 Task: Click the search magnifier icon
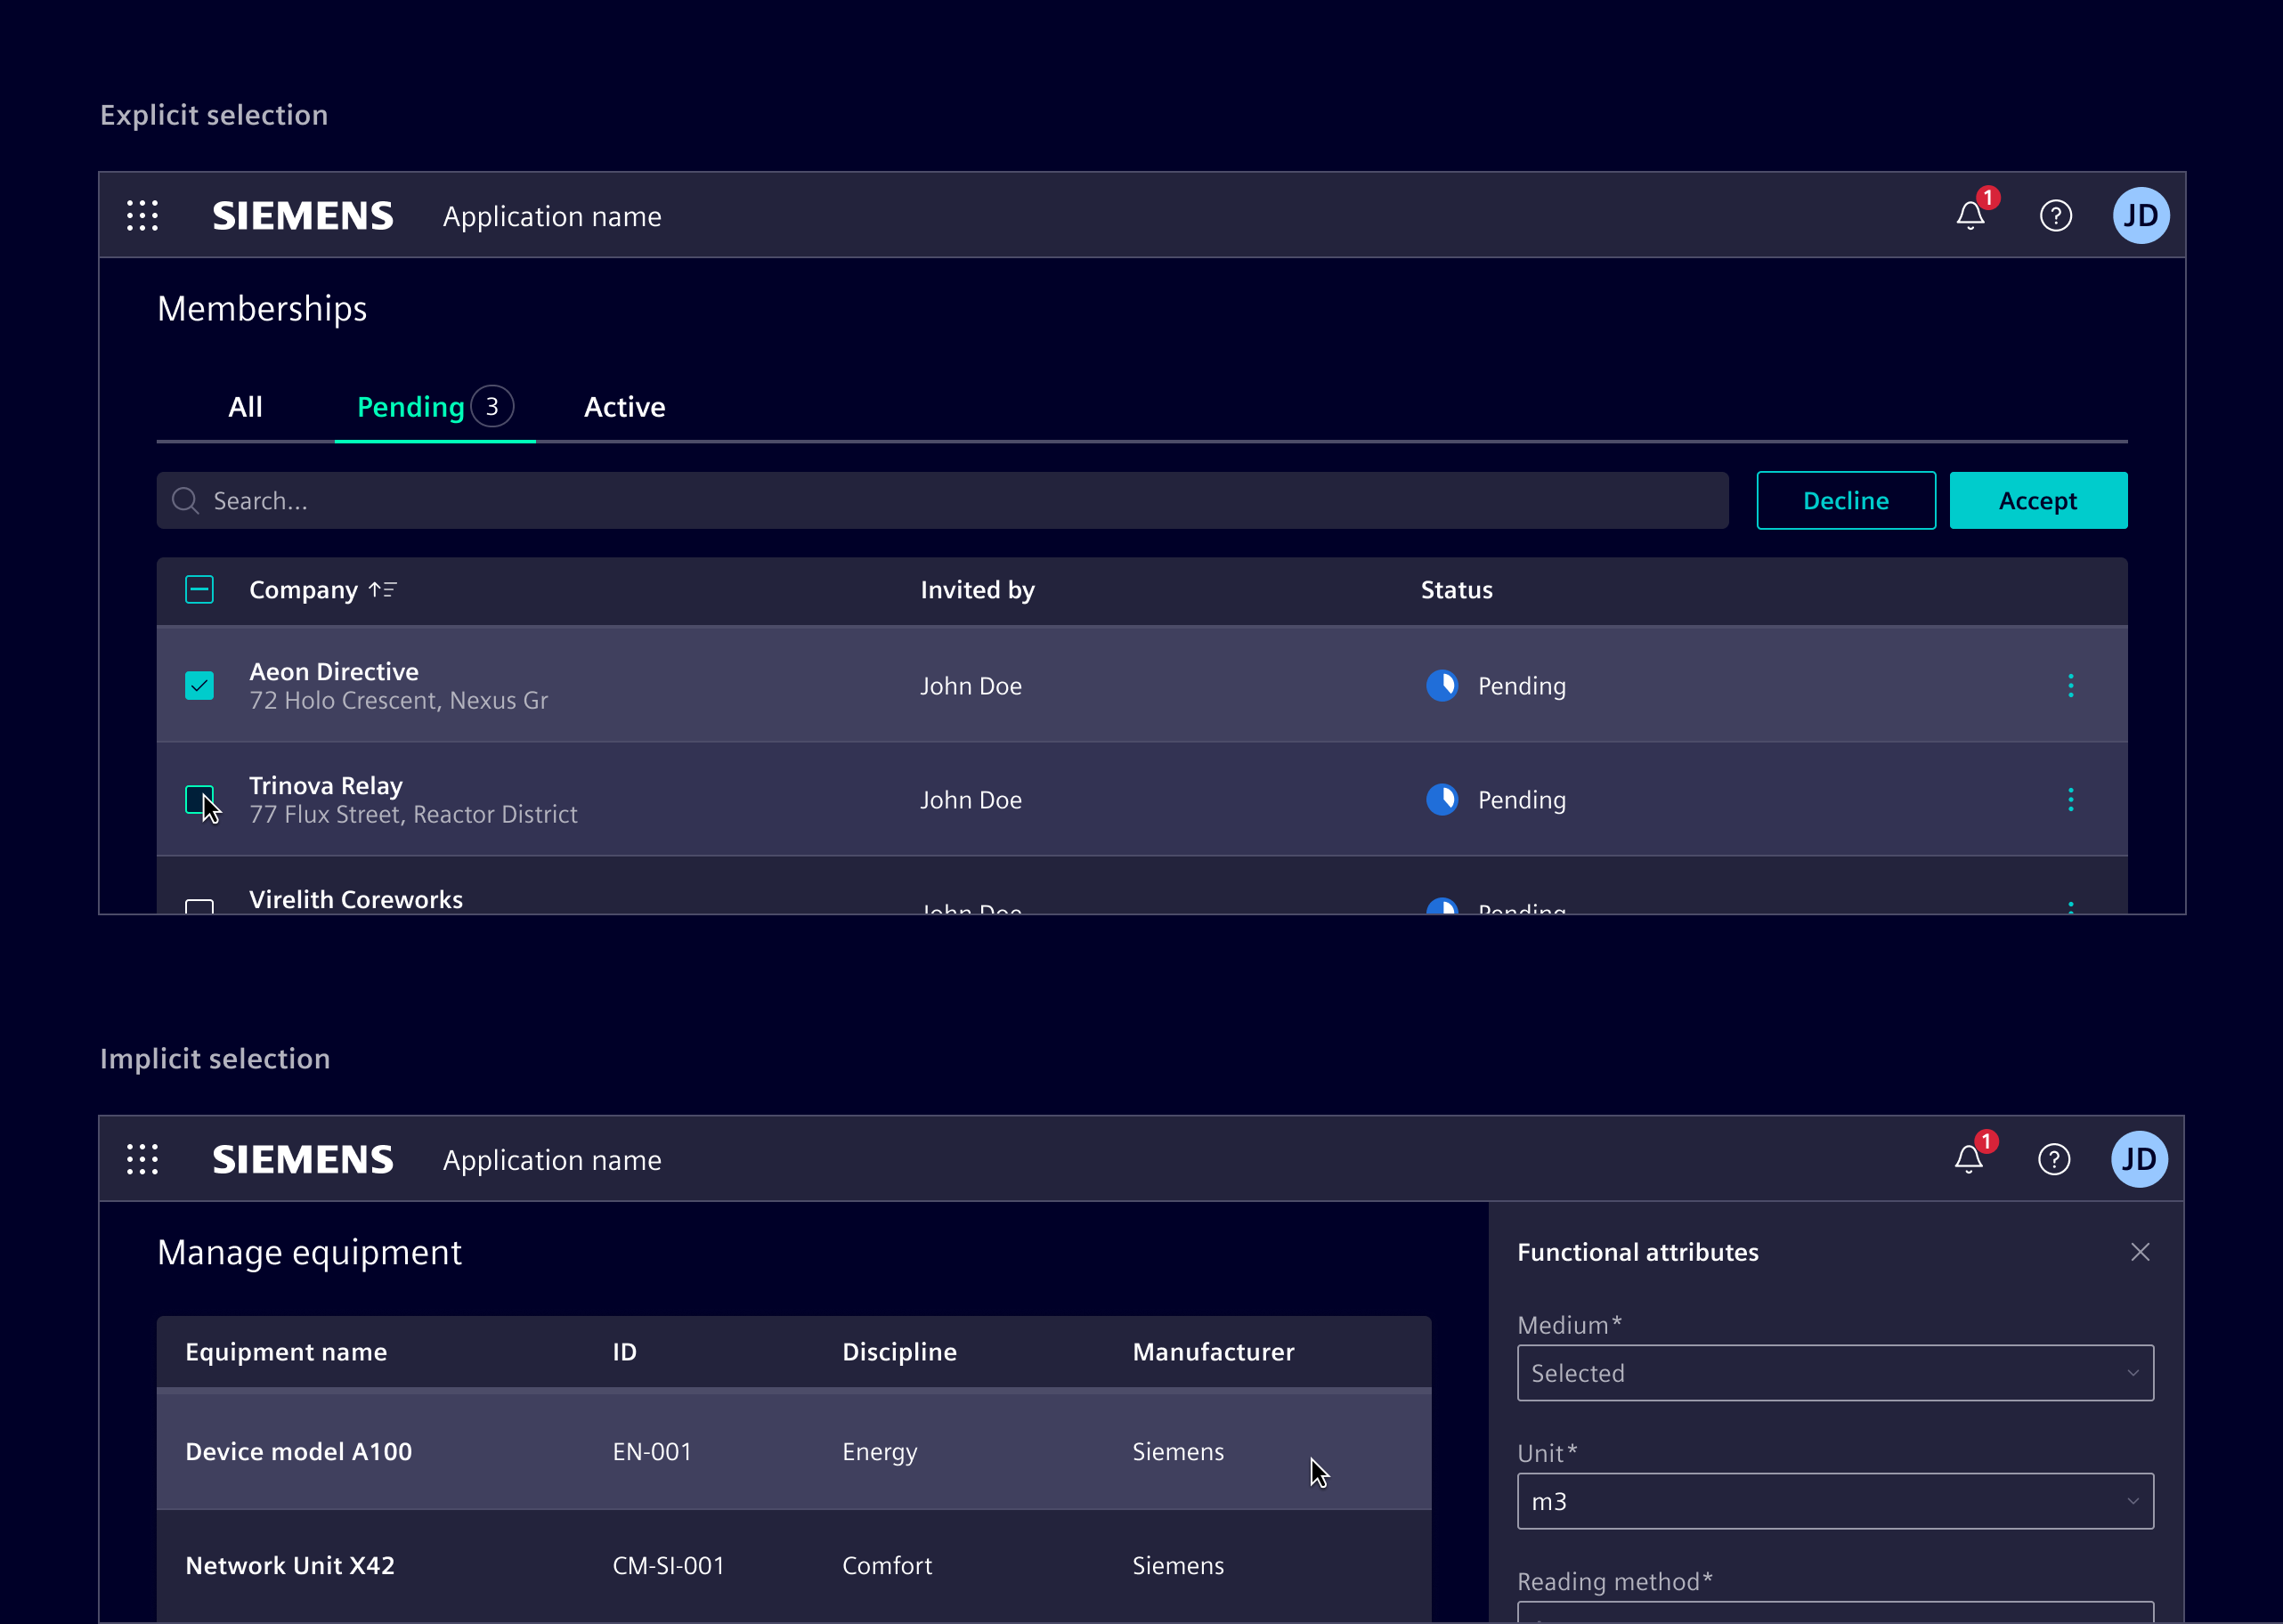185,500
